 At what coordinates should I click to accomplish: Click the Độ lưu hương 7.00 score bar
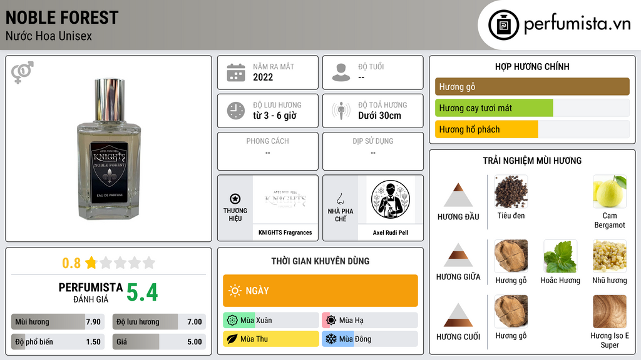click(159, 322)
